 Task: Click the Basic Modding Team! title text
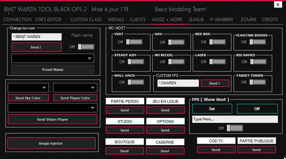(x=181, y=9)
